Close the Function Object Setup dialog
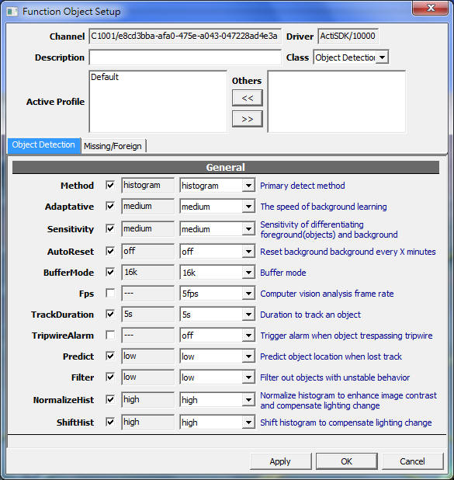Viewport: 454px width, 480px height. pyautogui.click(x=430, y=8)
